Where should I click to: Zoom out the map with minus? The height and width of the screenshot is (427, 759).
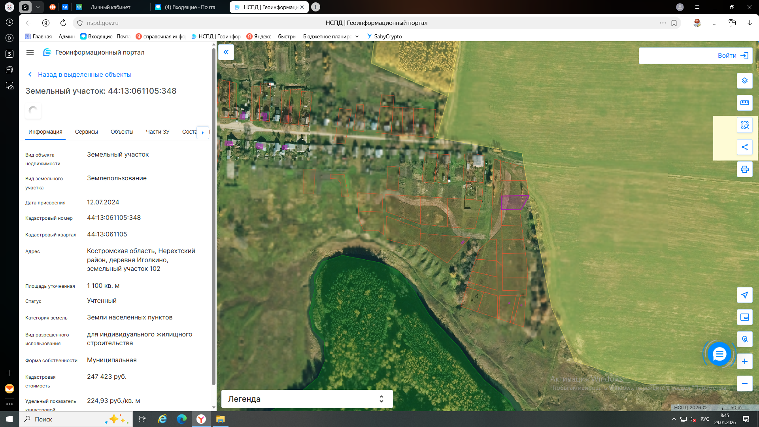pos(744,384)
